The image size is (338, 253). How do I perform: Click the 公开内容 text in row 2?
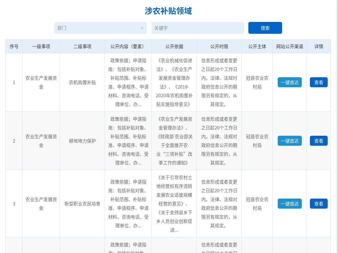128,141
